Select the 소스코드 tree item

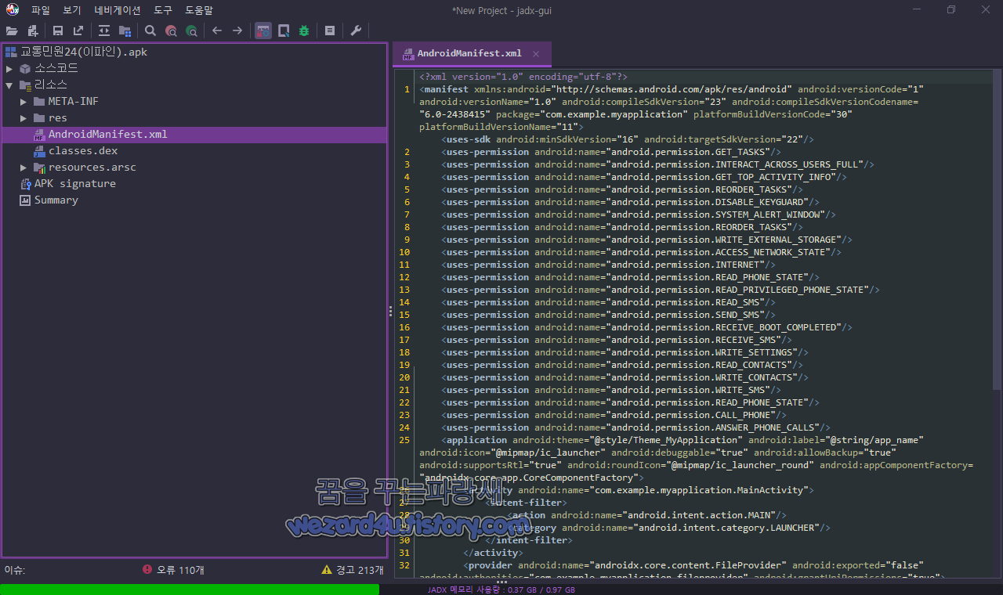point(56,68)
